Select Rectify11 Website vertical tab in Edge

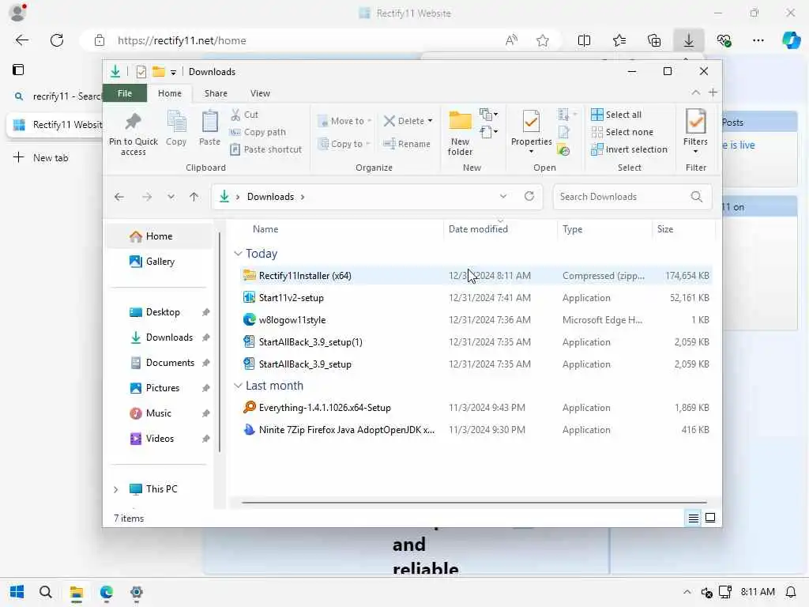point(56,125)
